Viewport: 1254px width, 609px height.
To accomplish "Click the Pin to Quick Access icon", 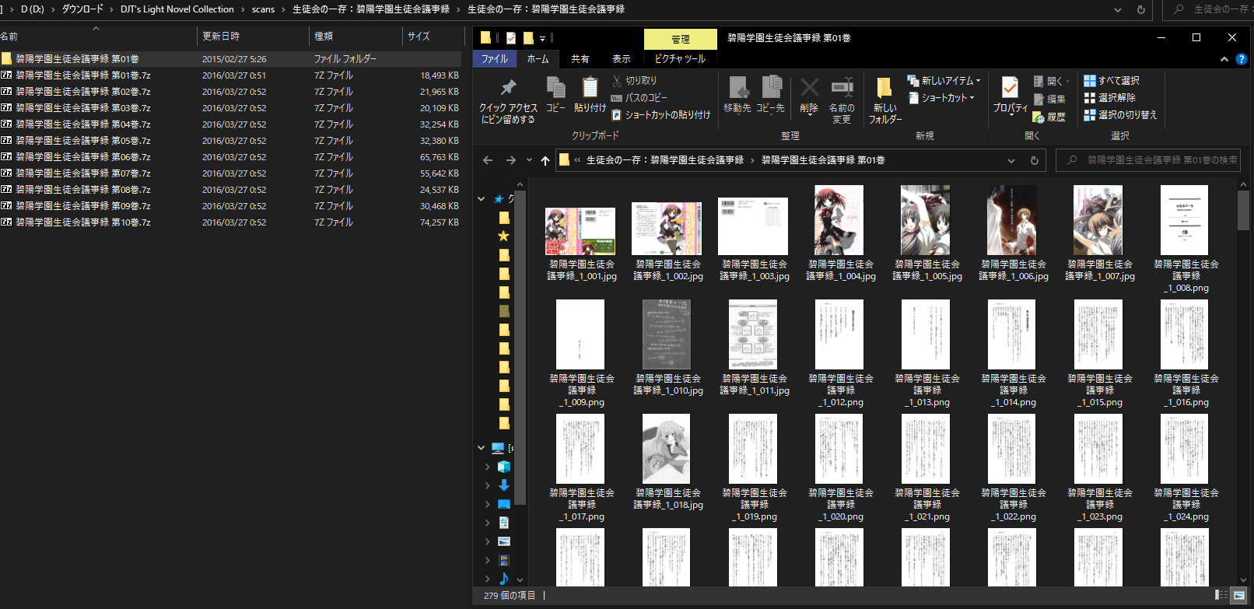I will [x=508, y=88].
